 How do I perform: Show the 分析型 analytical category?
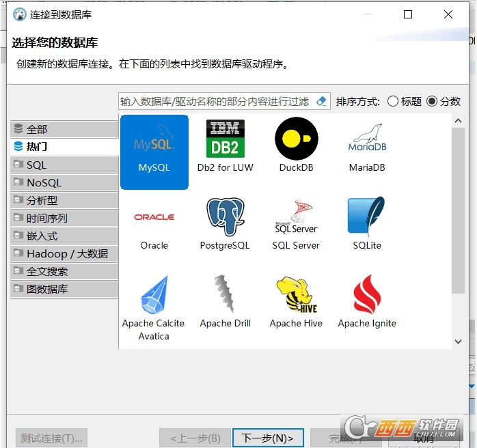click(64, 200)
